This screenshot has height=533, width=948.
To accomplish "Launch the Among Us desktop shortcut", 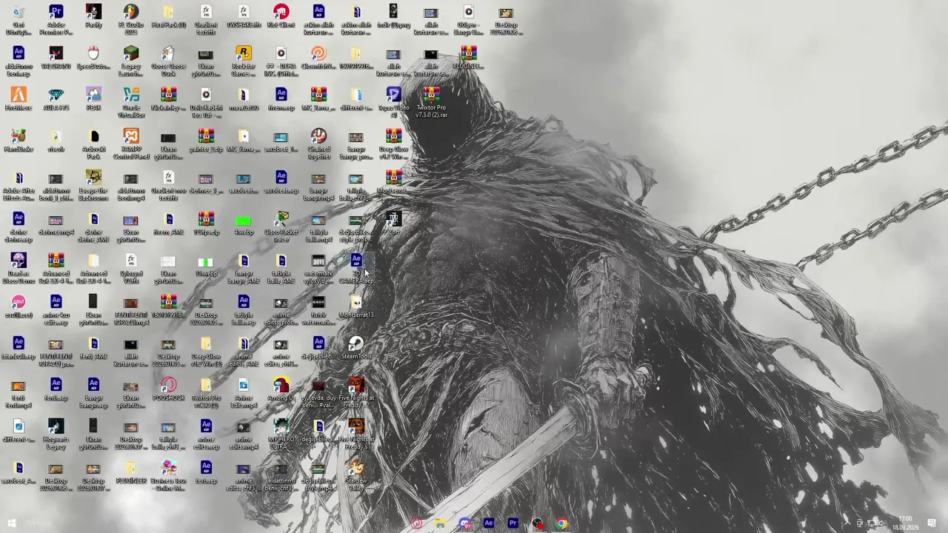I will [281, 389].
